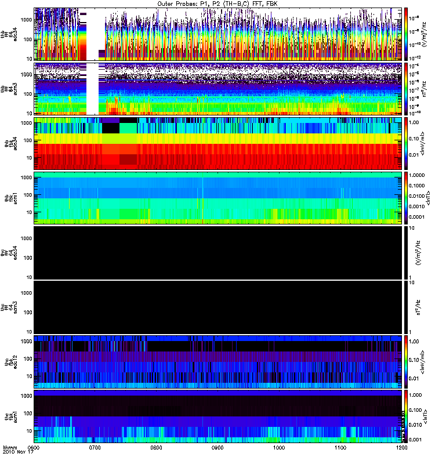Click the black color bar of thc fff edc34 panel

tap(406, 253)
